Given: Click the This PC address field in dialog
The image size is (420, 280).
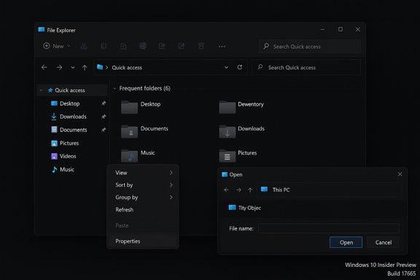Looking at the screenshot, I should 330,190.
